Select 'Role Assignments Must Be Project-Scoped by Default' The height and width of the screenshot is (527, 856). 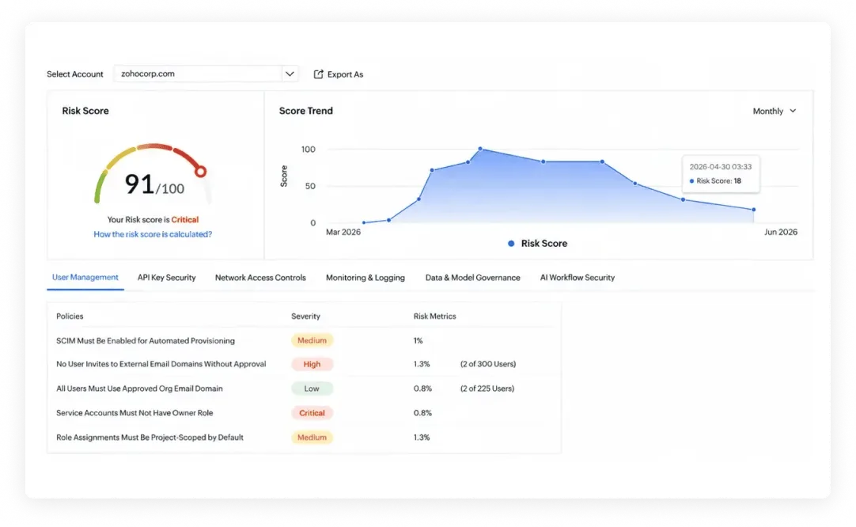point(150,438)
